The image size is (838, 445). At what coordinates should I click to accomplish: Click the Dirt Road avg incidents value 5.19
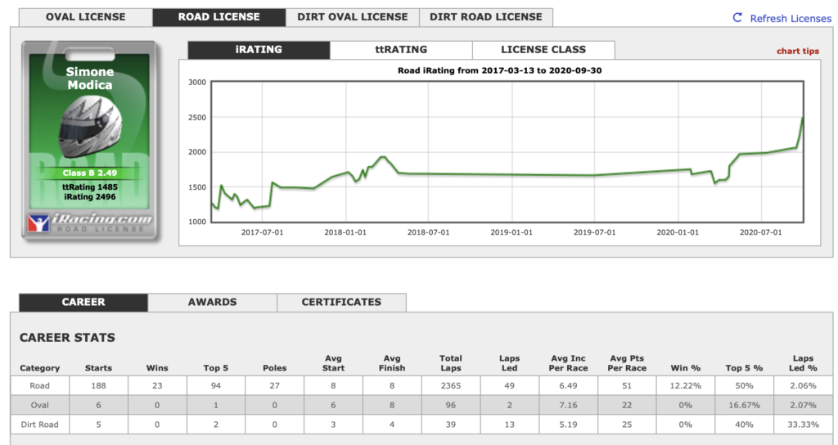568,425
